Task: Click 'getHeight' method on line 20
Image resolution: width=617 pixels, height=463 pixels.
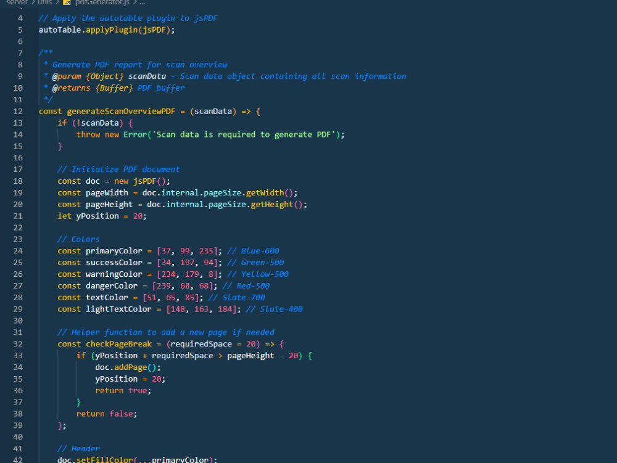Action: [x=272, y=205]
